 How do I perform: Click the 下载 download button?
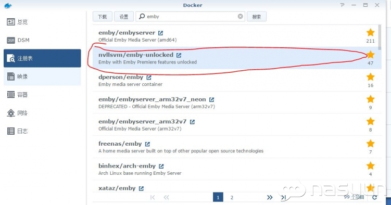(103, 17)
